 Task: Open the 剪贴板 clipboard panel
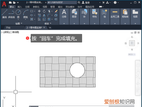click(125, 17)
